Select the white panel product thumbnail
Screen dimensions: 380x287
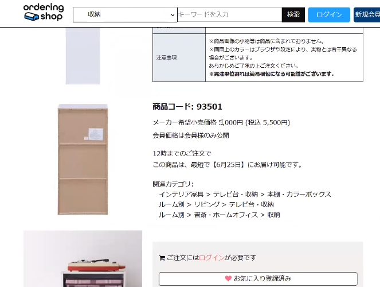[x=83, y=56]
